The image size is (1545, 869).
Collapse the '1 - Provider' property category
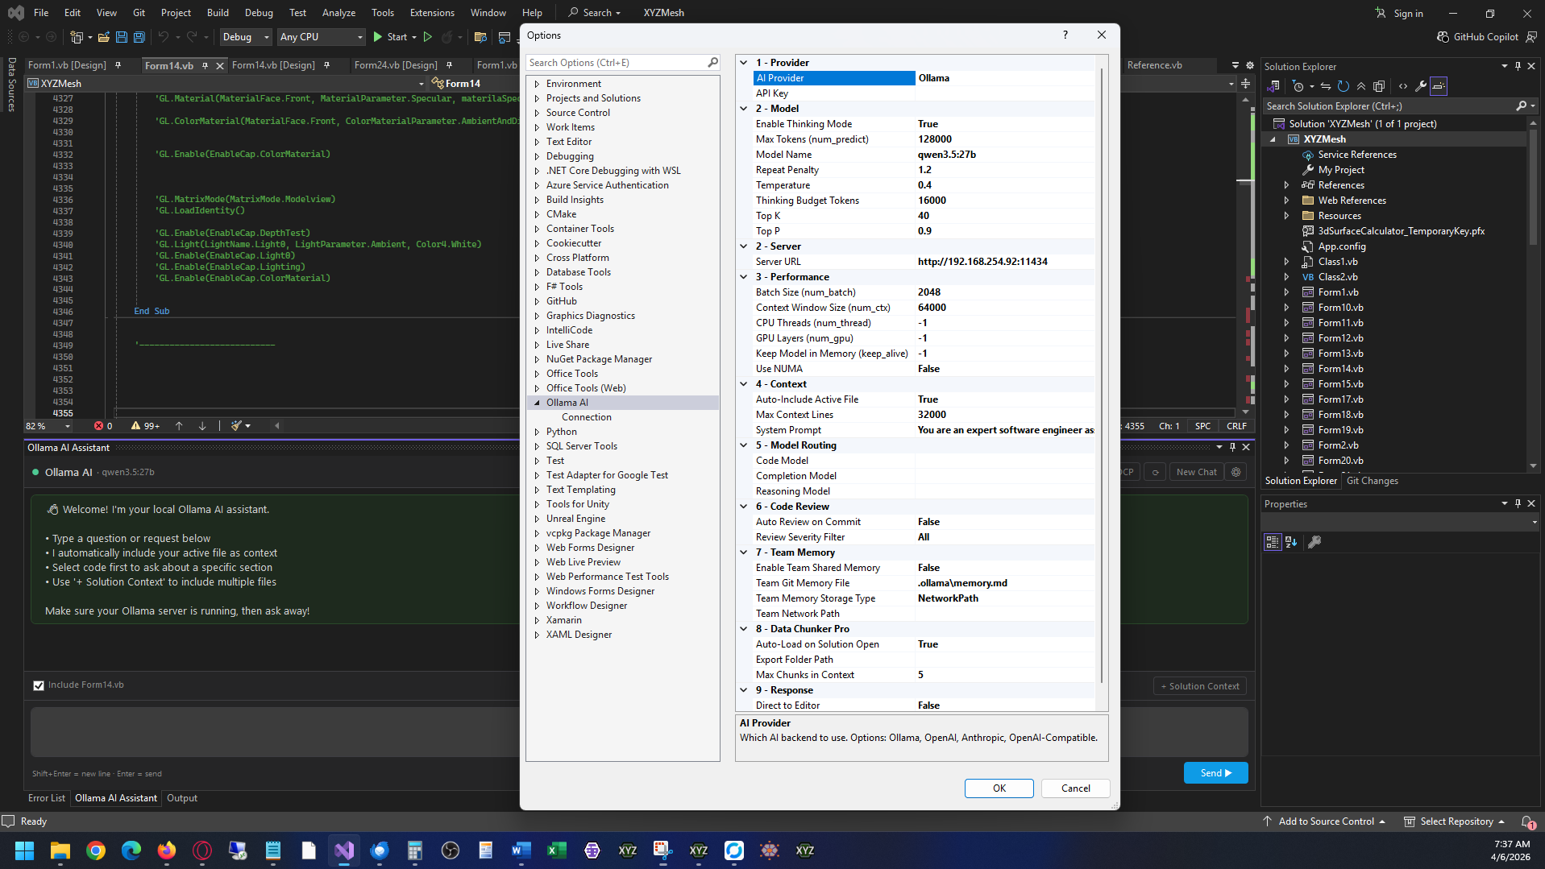coord(744,63)
